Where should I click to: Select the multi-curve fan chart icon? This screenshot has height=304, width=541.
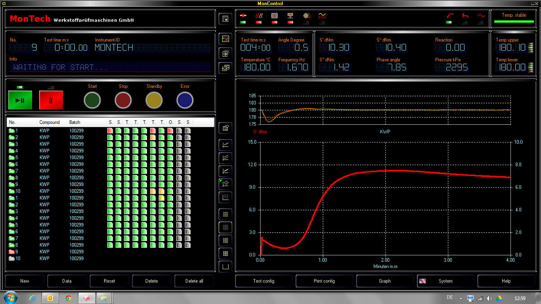click(x=225, y=158)
